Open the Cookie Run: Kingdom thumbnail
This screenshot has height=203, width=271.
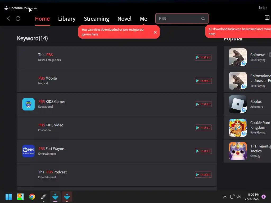(238, 128)
